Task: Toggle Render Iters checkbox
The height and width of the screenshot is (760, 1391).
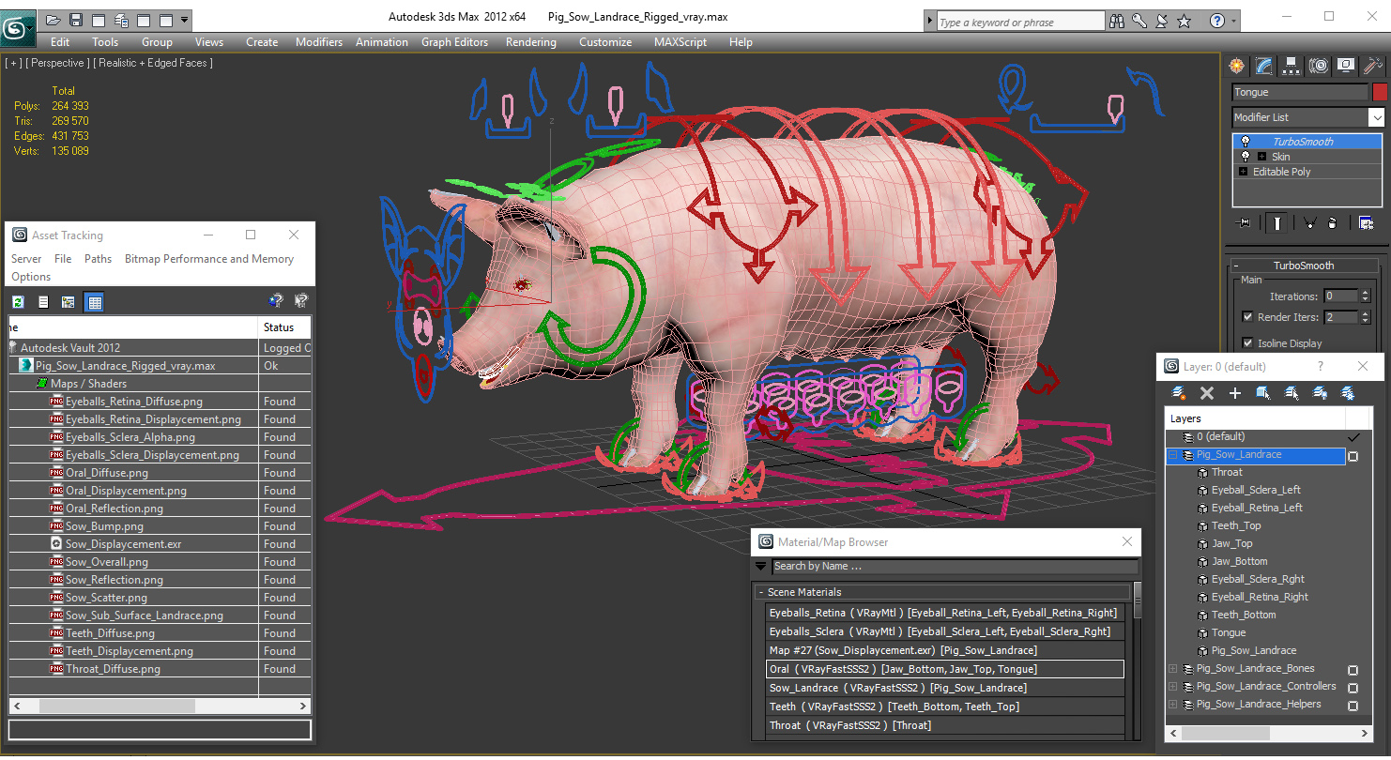Action: click(x=1247, y=317)
